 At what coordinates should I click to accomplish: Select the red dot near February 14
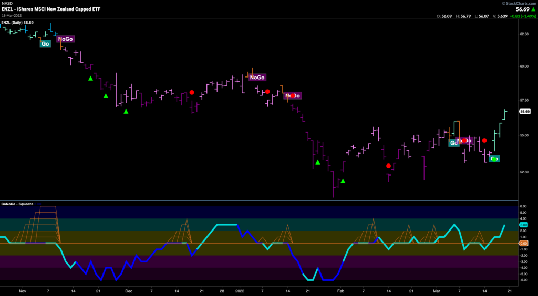388,166
